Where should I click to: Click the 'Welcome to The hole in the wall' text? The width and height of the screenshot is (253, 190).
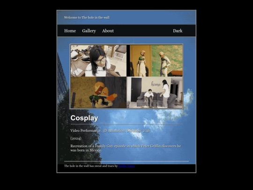(87, 17)
